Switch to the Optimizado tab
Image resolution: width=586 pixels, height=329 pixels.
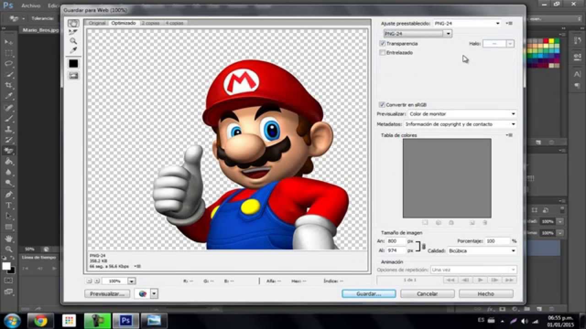(124, 23)
